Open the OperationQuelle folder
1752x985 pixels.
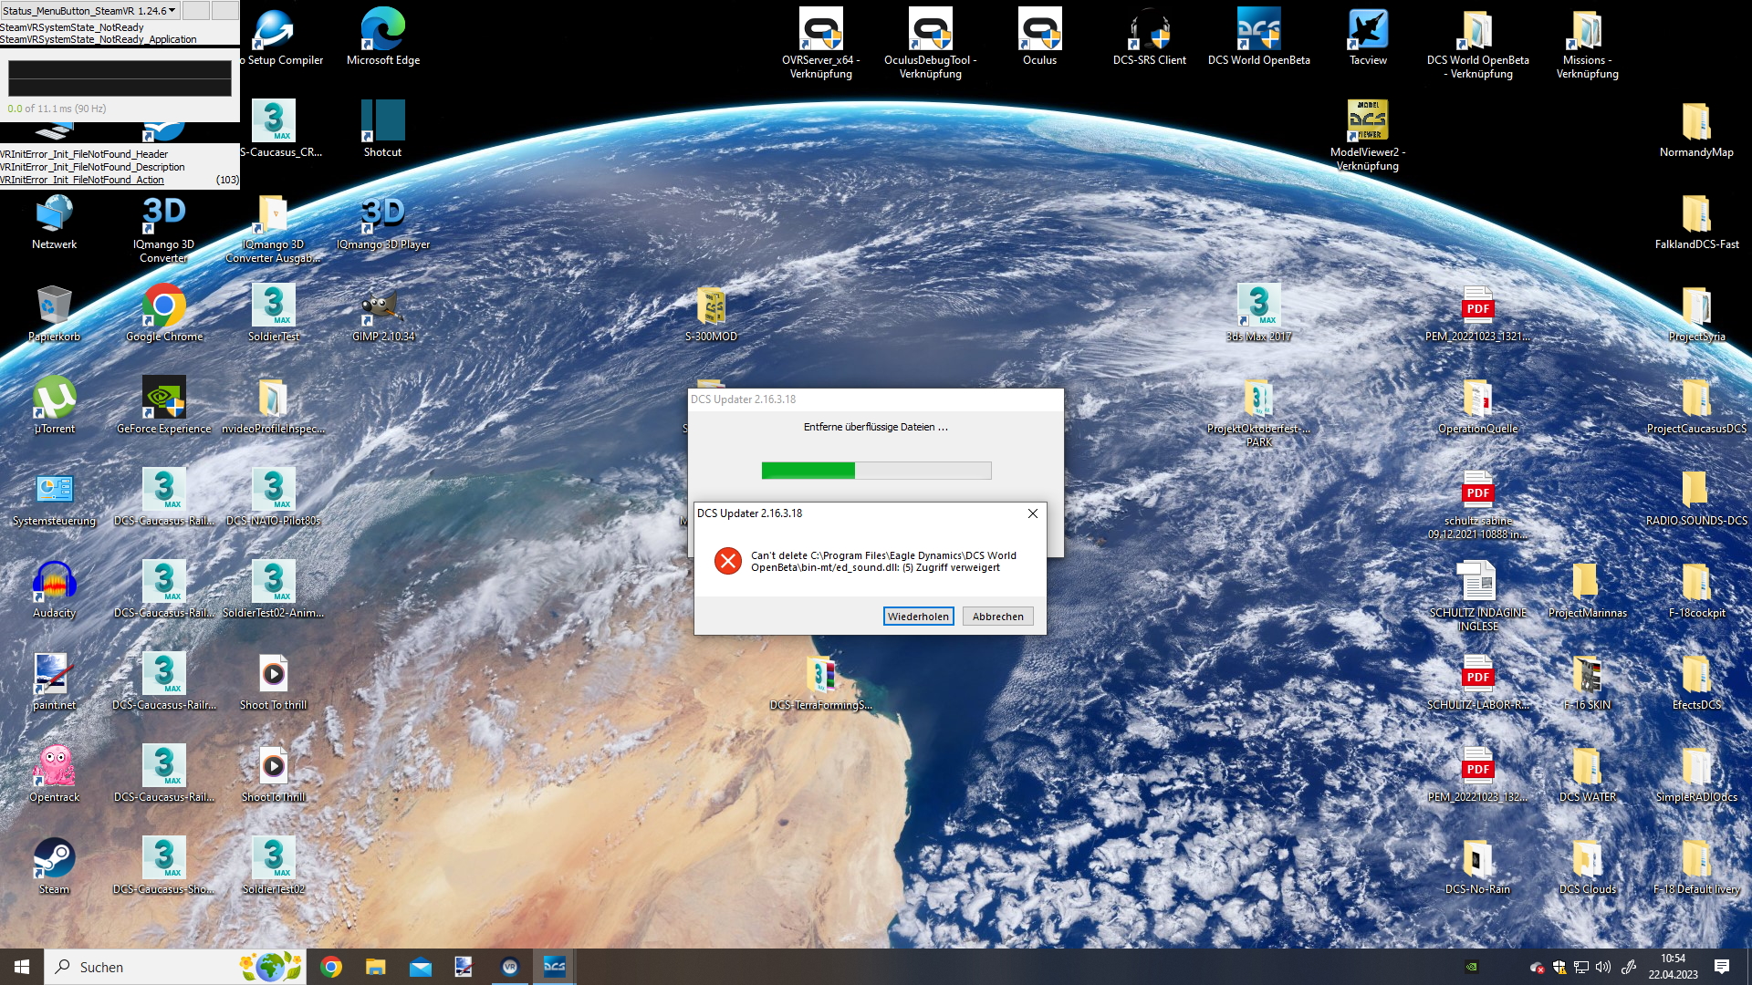1477,406
